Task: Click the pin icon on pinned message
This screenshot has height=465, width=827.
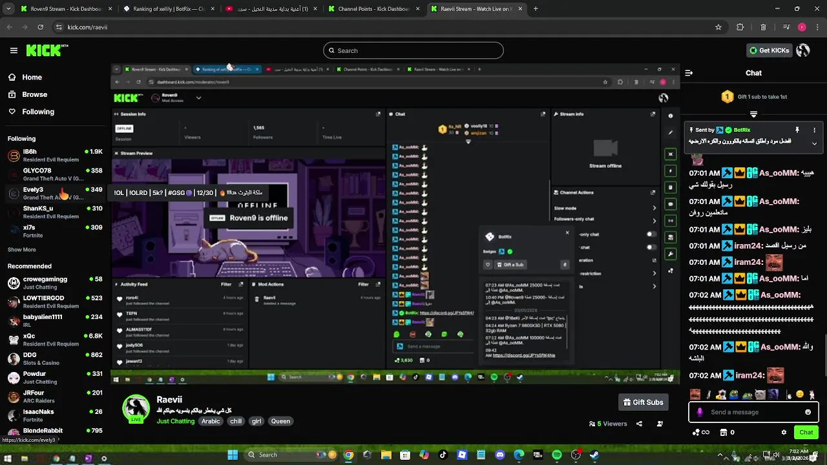Action: pos(797,130)
